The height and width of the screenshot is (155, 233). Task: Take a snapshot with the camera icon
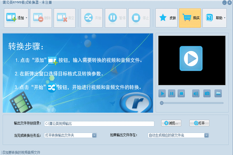point(207,93)
